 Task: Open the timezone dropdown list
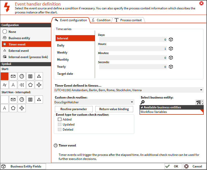pos(201,90)
